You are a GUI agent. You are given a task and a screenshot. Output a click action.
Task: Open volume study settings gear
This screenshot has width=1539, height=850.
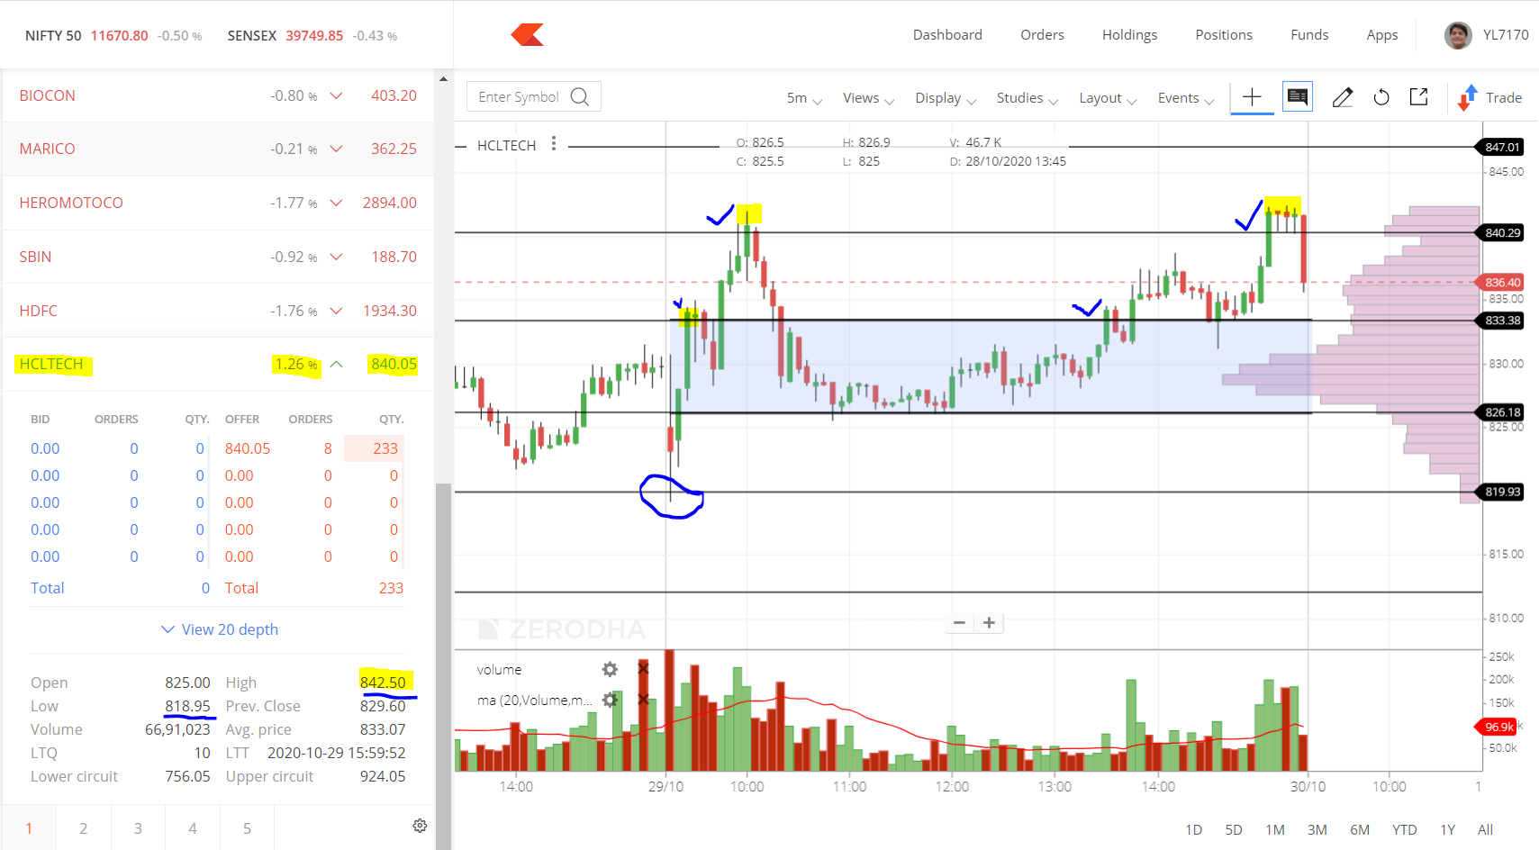[x=610, y=669]
